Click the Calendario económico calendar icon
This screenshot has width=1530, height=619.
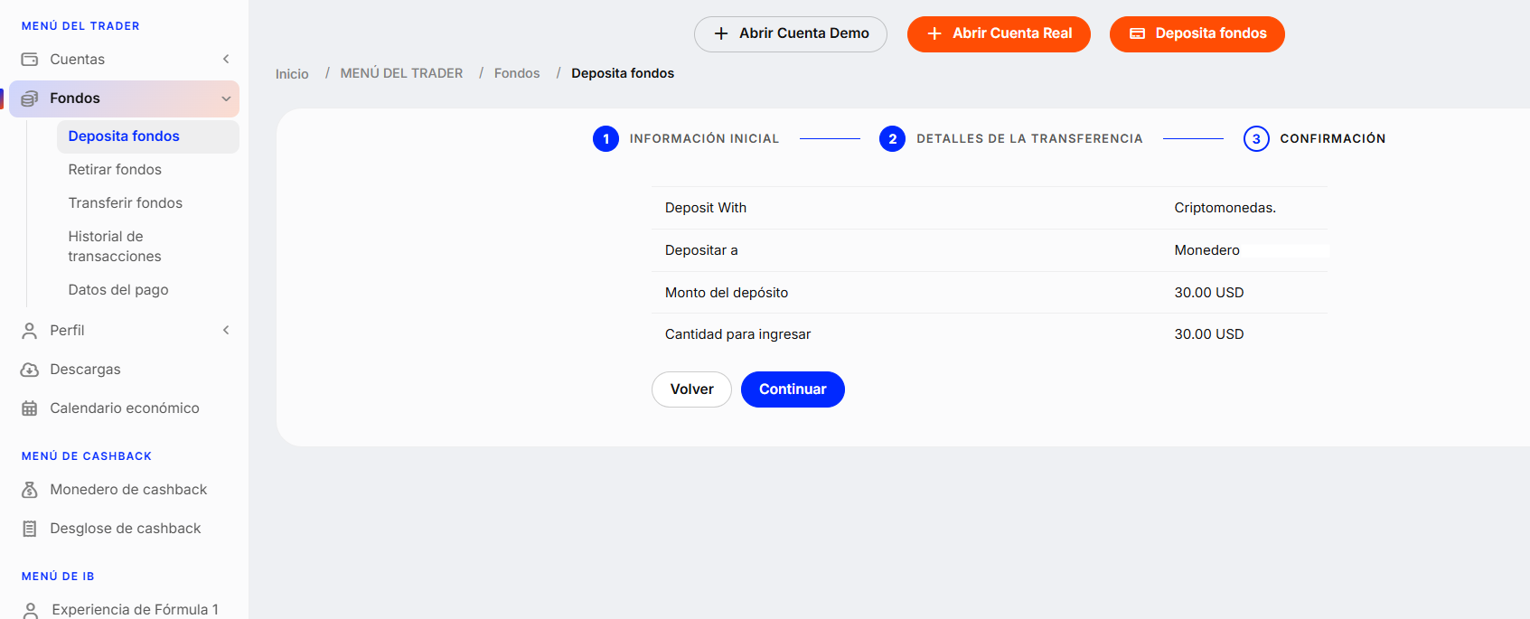[x=30, y=408]
